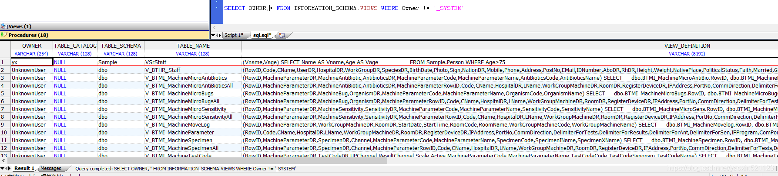Screen dimensions: 778x176
Task: Select grid row header 1
Action: [5, 62]
